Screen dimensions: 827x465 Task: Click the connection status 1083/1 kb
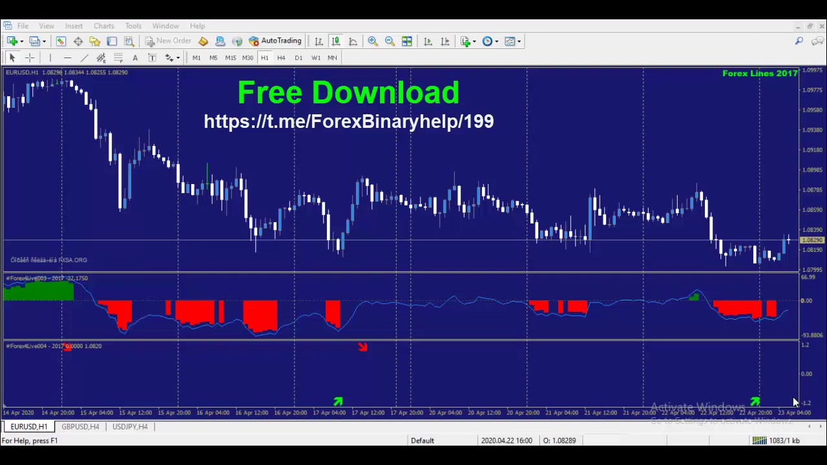(x=775, y=440)
